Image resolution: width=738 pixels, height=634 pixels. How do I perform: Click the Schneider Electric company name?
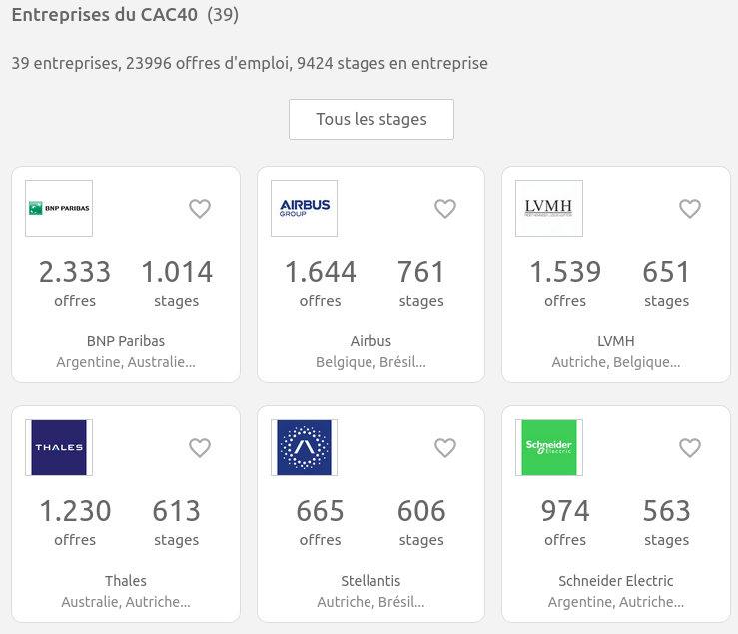click(616, 581)
